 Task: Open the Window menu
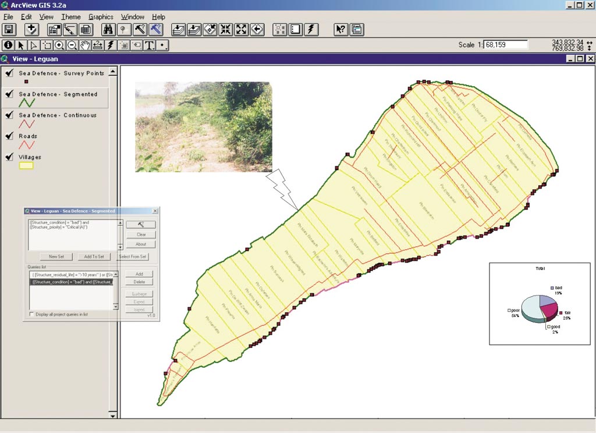tap(133, 17)
